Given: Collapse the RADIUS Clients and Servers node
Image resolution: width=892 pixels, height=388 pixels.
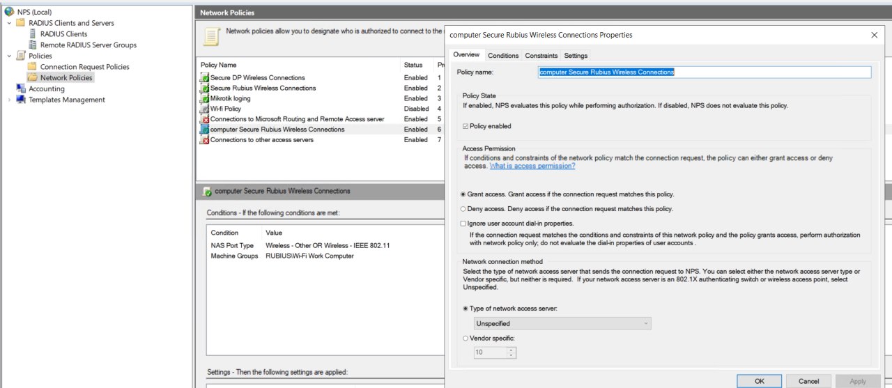Looking at the screenshot, I should pos(9,23).
